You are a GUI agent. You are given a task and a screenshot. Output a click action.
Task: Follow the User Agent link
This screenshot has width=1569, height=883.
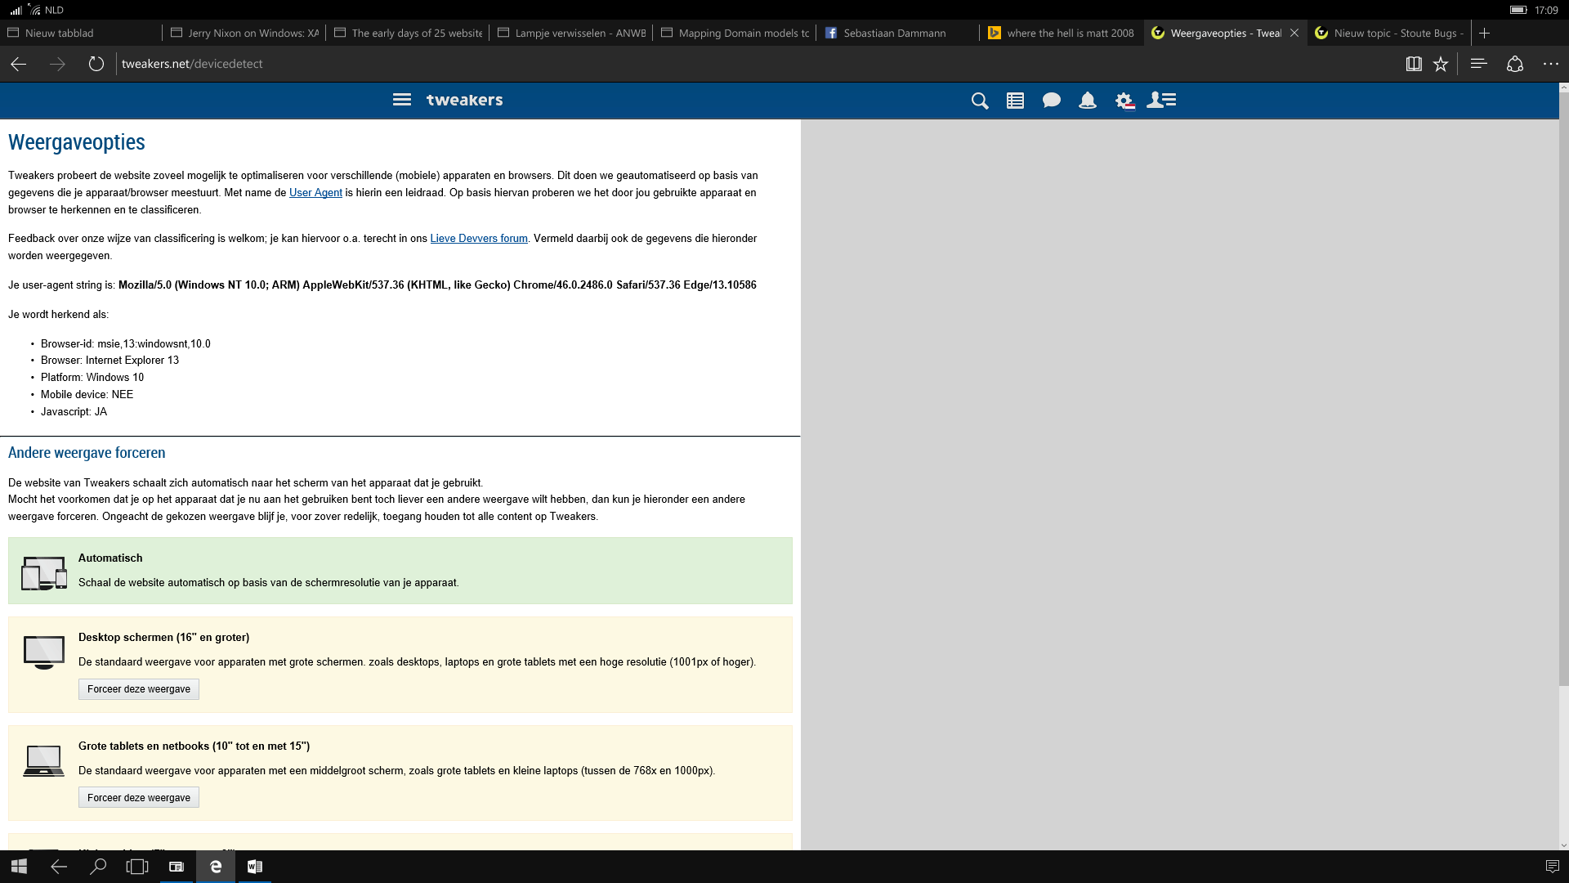[315, 192]
